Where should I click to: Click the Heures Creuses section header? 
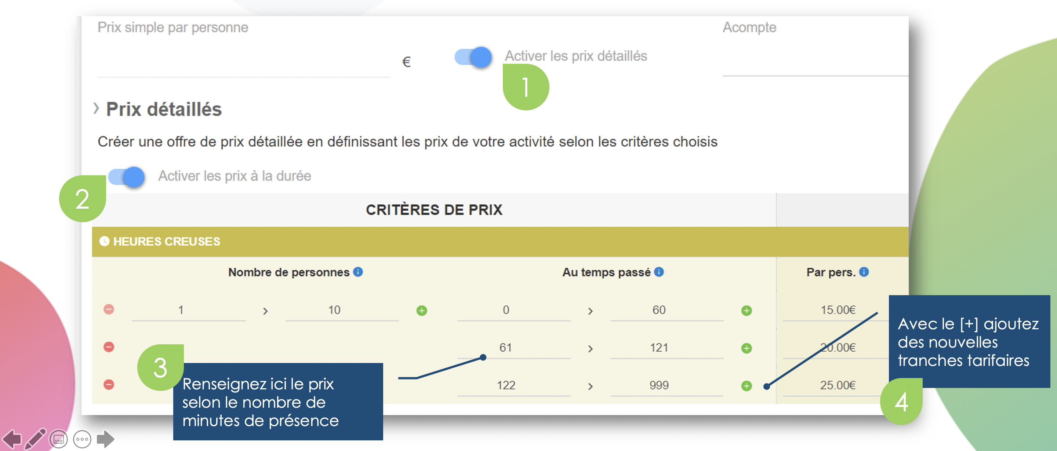coord(167,242)
